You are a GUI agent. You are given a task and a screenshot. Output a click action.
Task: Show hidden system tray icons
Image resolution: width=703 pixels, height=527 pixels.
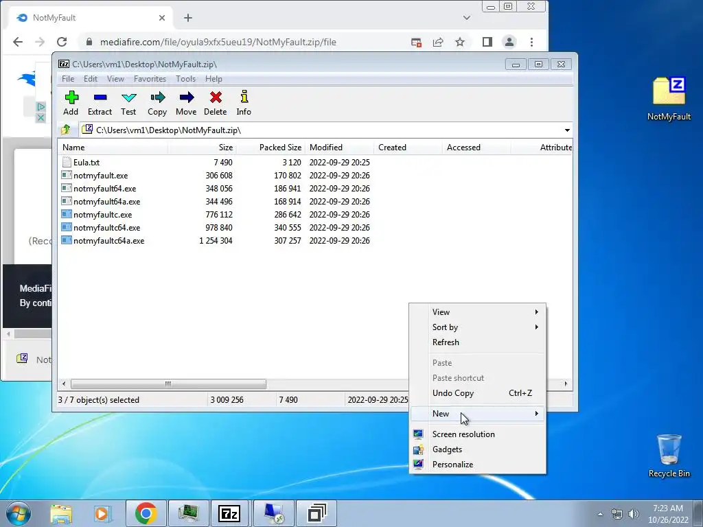pos(600,514)
